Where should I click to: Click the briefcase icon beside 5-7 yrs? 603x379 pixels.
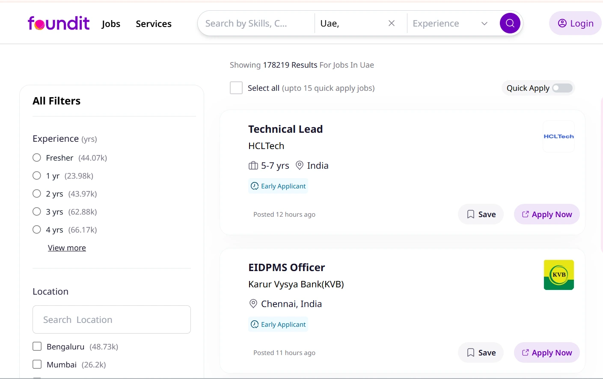click(x=253, y=165)
